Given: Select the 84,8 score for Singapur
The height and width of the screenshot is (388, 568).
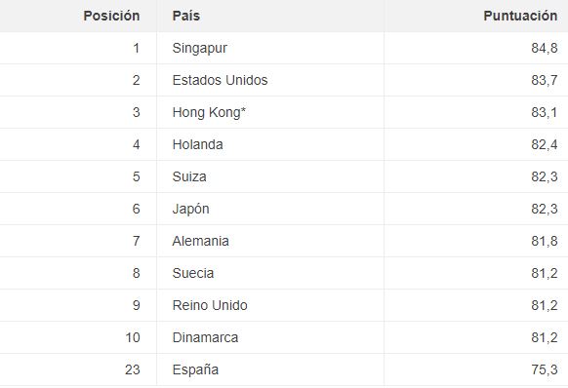Looking at the screenshot, I should click(545, 48).
